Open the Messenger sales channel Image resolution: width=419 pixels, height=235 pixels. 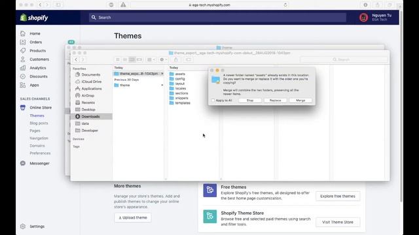click(x=39, y=163)
